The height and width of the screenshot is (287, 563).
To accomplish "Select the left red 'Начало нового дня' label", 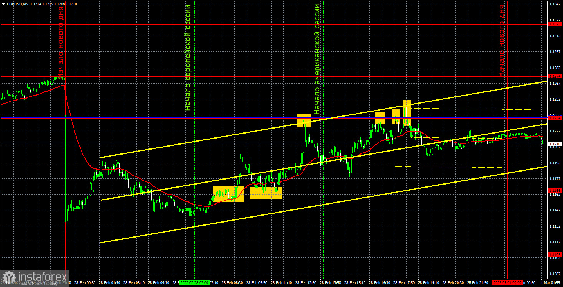I will 61,41.
